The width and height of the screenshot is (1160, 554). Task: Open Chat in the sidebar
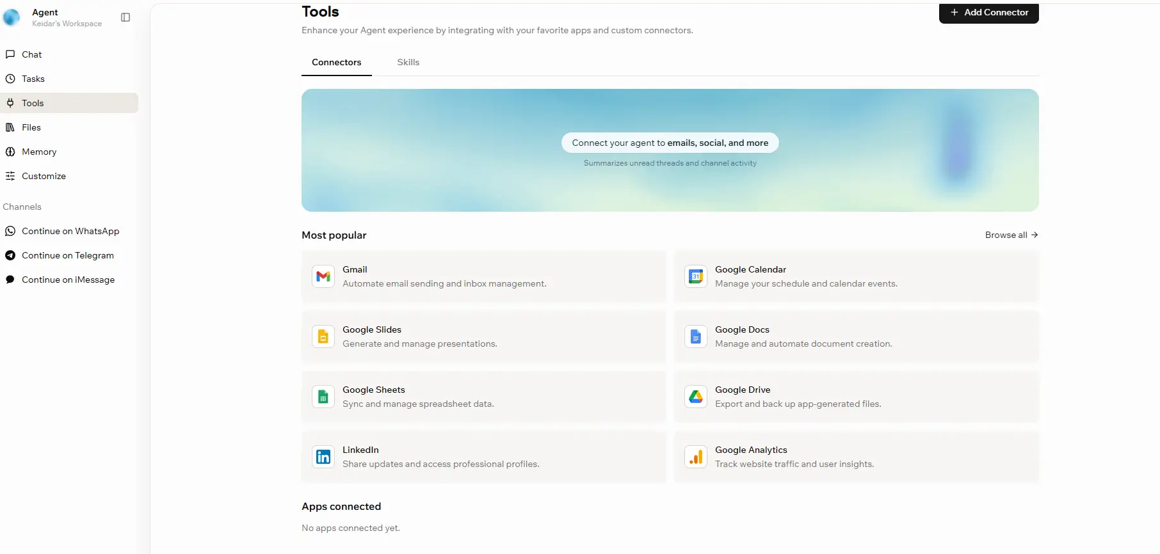[69, 54]
